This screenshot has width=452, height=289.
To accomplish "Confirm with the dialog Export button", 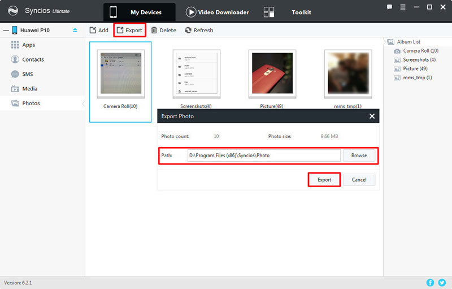I will [324, 180].
